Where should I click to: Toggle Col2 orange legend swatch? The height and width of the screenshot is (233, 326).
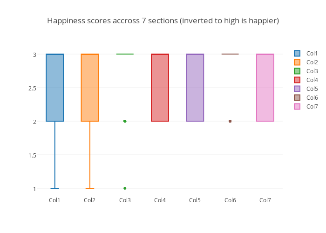[x=297, y=62]
